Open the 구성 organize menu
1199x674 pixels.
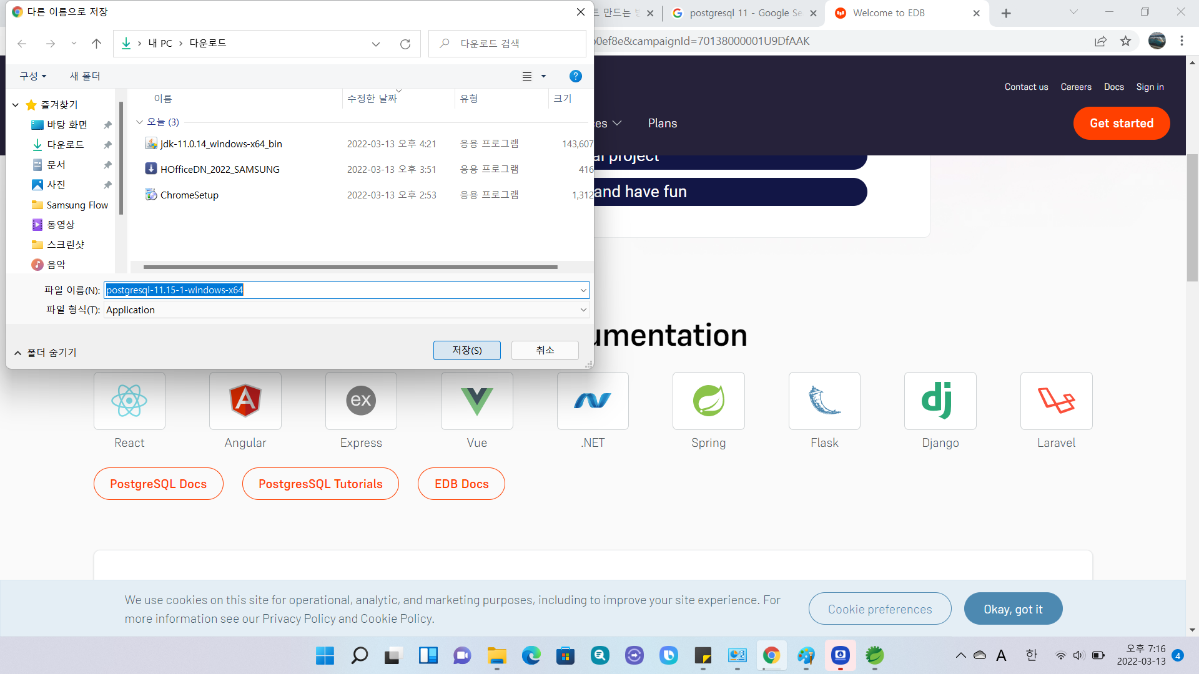(x=33, y=76)
